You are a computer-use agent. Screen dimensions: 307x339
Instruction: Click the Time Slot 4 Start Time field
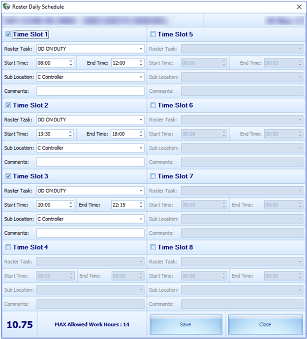click(x=56, y=276)
